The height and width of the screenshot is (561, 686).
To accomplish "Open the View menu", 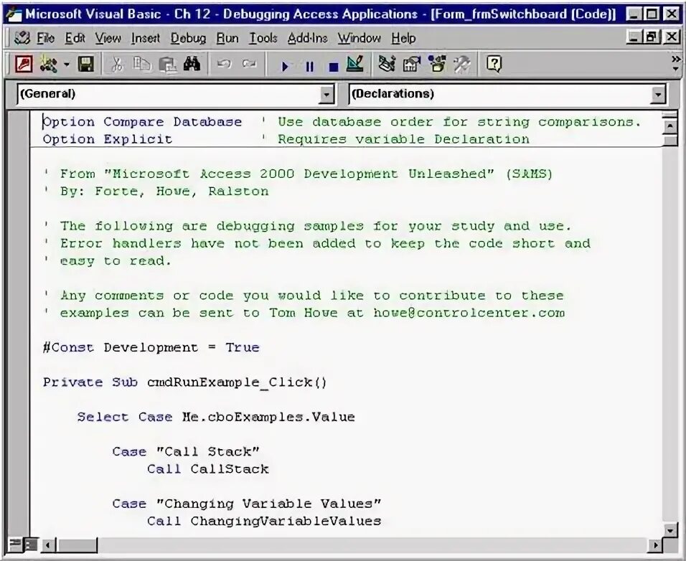I will click(108, 39).
